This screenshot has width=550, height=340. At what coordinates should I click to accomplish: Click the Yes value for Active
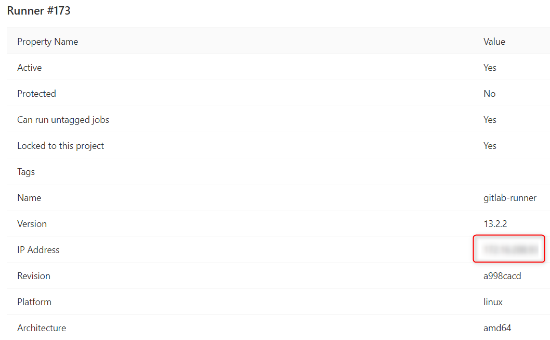490,68
